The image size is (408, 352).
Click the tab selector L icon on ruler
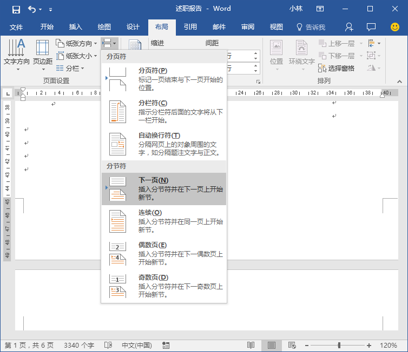point(8,93)
